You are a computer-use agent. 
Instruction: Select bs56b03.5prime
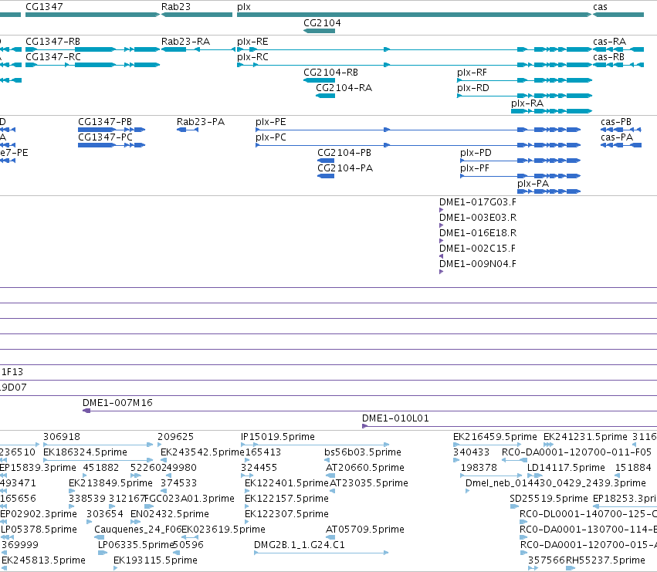327,460
